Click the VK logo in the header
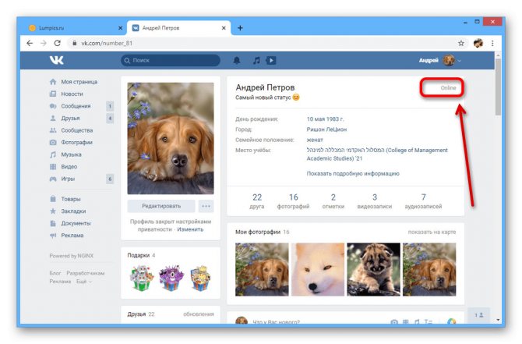Image resolution: width=522 pixels, height=344 pixels. click(57, 60)
